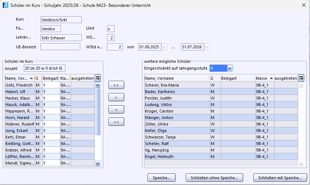310x185 pixels.
Task: Select student Scherer, Eva-Maria
Action: [162, 85]
